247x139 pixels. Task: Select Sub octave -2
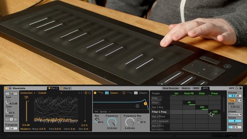16,119
